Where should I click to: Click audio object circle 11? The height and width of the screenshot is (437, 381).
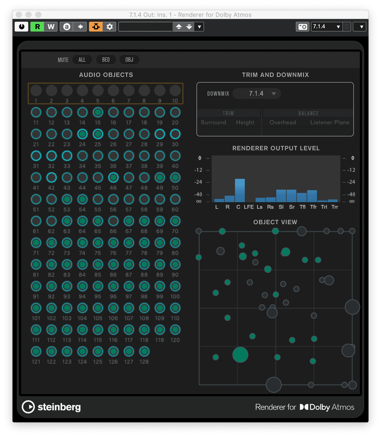pos(36,112)
